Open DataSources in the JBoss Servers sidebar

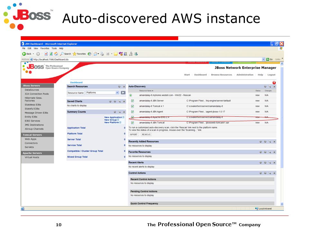coord(32,90)
